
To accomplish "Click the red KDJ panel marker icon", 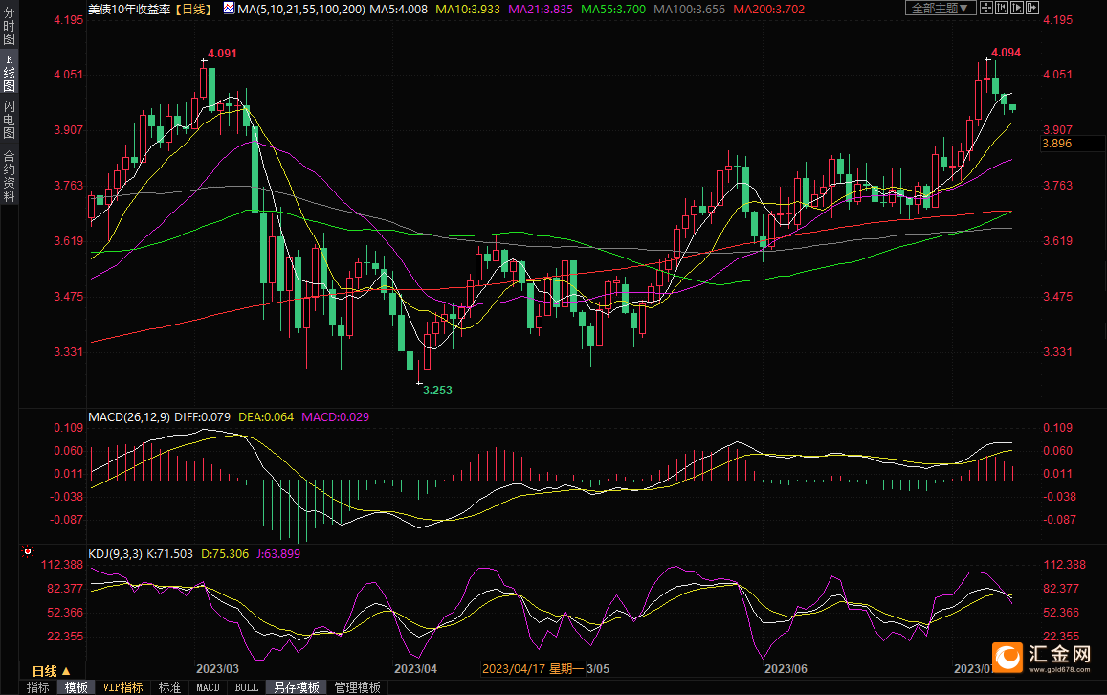I will click(x=28, y=550).
